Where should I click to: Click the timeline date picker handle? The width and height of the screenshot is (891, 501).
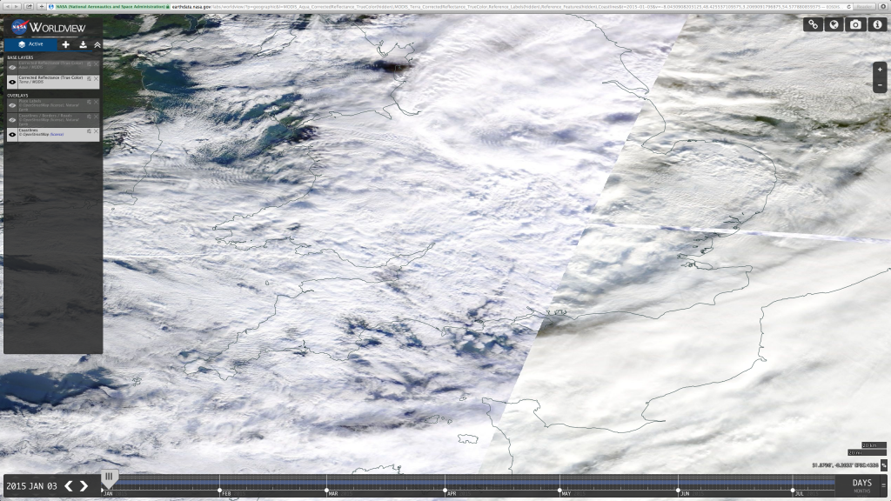pos(109,478)
